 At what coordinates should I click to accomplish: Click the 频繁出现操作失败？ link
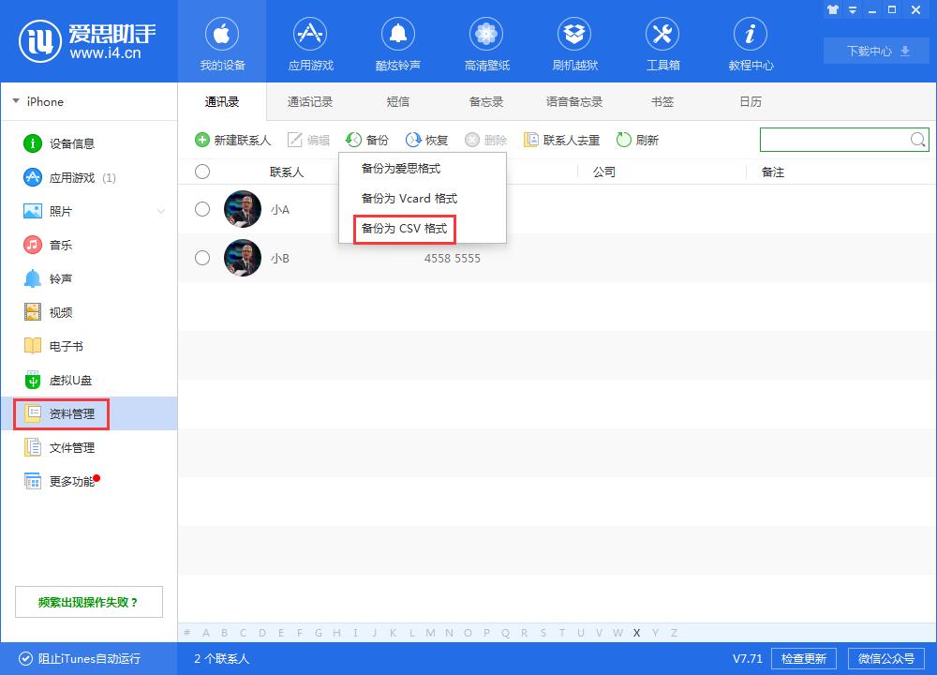click(x=88, y=602)
